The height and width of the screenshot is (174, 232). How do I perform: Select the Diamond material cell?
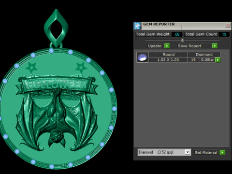[x=204, y=55]
